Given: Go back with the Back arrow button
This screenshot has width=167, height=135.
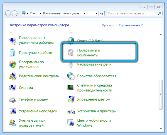Looking at the screenshot, I should [x=8, y=13].
